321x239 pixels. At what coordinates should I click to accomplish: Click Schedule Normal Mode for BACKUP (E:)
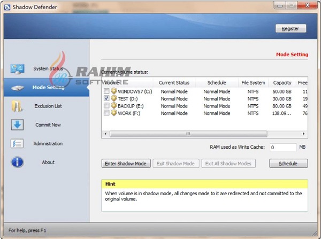[x=217, y=106]
